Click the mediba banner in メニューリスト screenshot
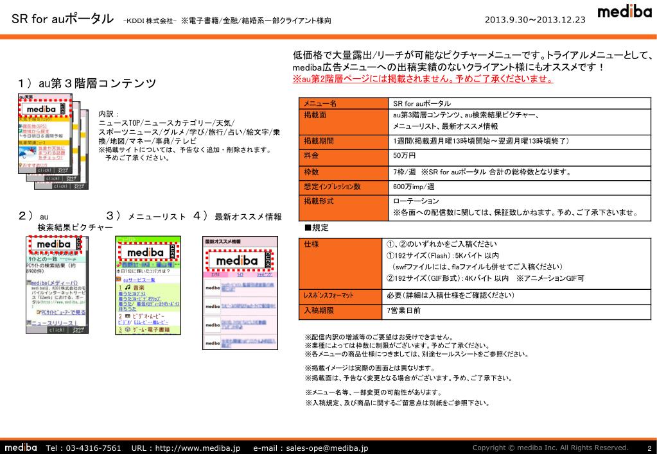 [x=148, y=252]
